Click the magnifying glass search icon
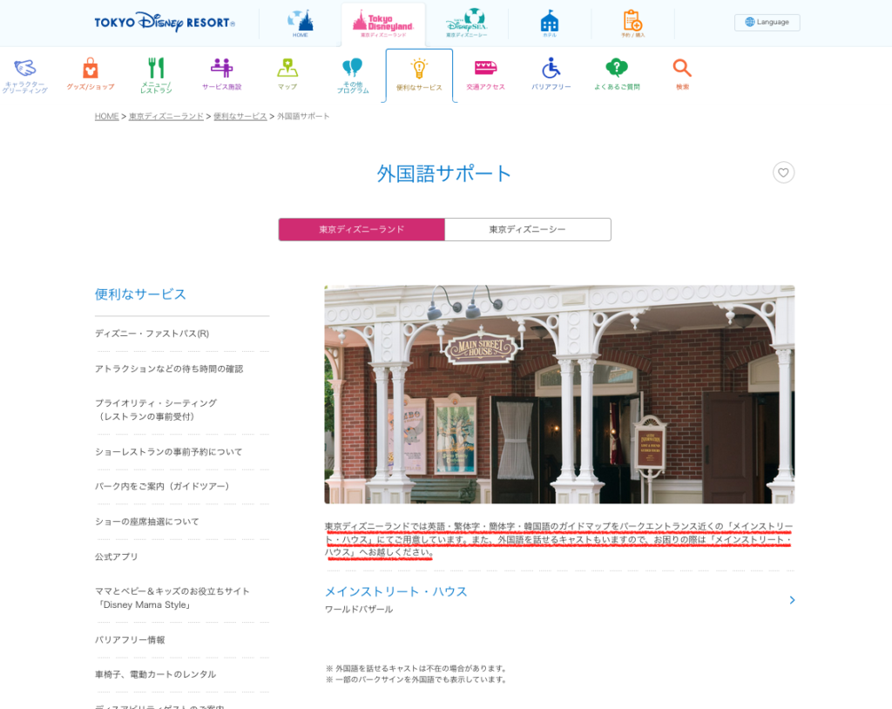The image size is (892, 709). tap(682, 69)
